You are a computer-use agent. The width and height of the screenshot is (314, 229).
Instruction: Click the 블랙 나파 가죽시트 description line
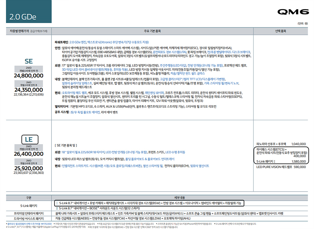[x=169, y=214]
